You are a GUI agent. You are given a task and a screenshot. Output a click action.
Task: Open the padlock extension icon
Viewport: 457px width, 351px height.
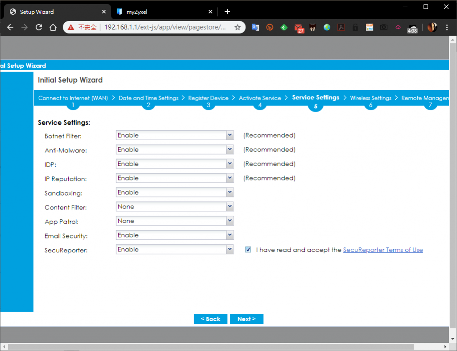355,27
